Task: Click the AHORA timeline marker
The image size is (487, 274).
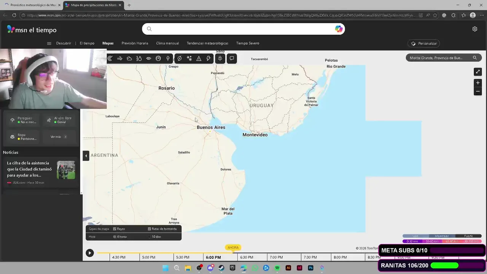Action: [x=233, y=247]
